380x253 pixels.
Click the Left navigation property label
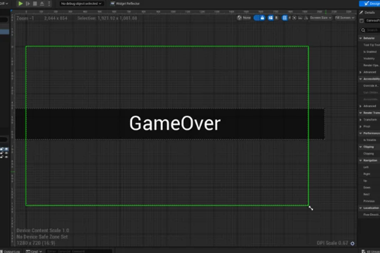[x=366, y=167]
